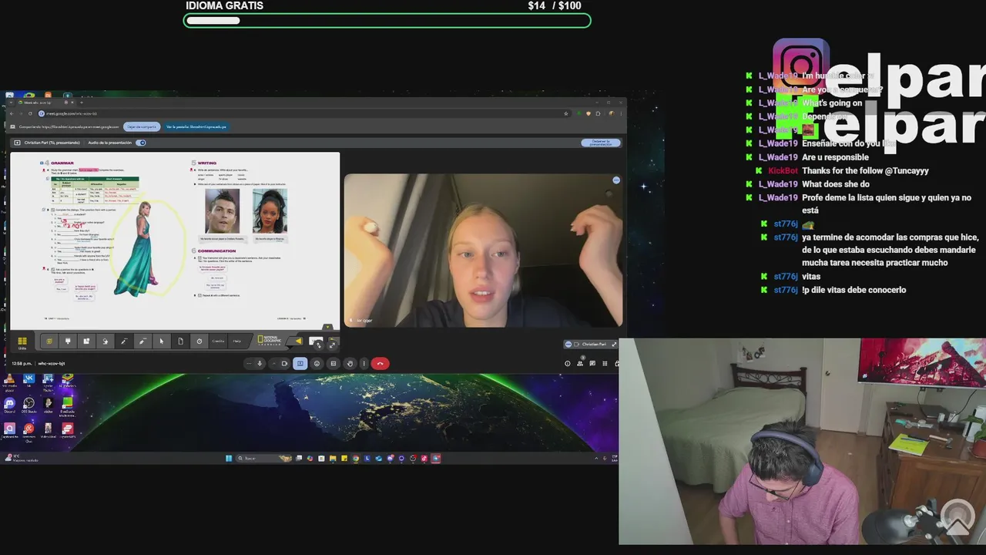Image resolution: width=986 pixels, height=555 pixels.
Task: Expand e-book to fullscreen icon
Action: [332, 345]
